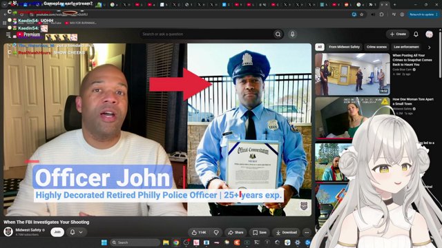Dislike the video with thumbs down
The width and height of the screenshot is (442, 248).
click(216, 232)
